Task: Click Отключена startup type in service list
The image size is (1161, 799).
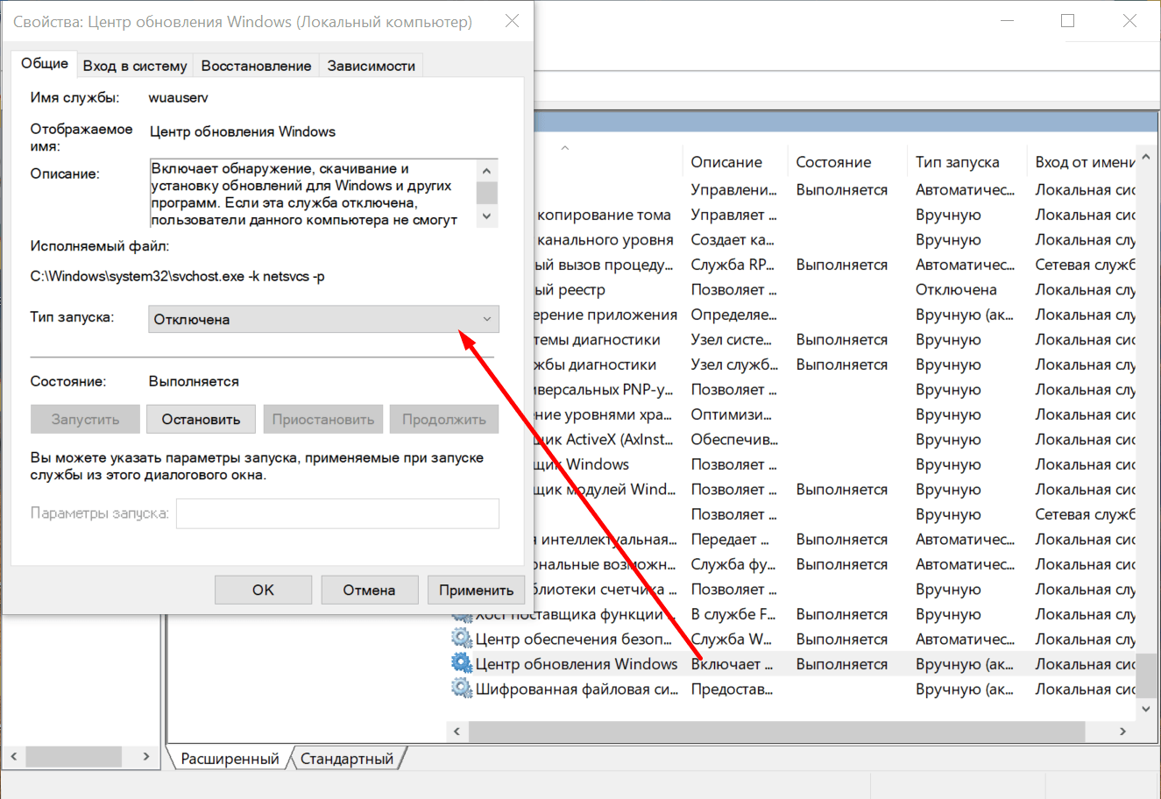Action: [x=956, y=289]
